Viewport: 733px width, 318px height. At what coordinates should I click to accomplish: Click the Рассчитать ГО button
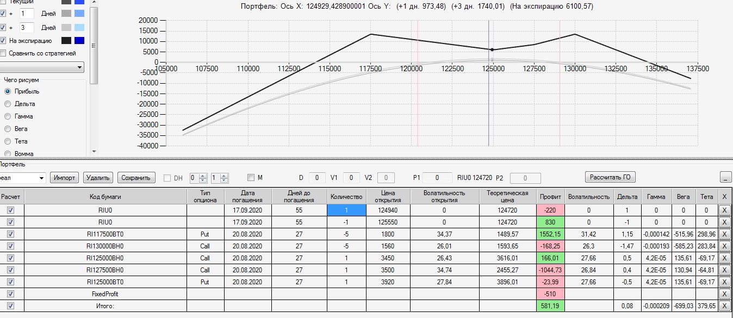click(x=610, y=177)
